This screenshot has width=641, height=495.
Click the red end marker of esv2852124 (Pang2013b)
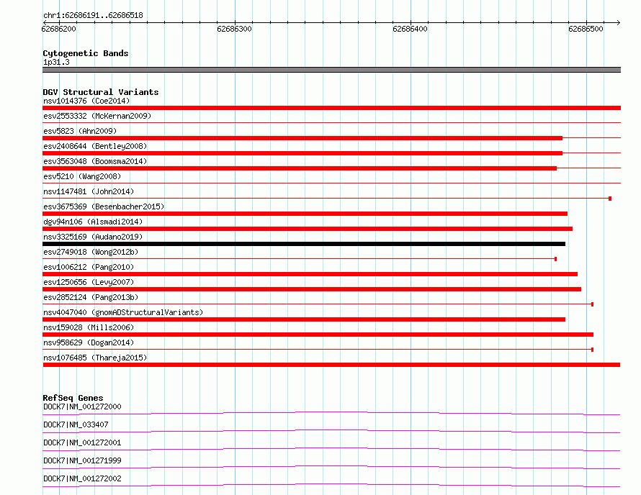(592, 304)
